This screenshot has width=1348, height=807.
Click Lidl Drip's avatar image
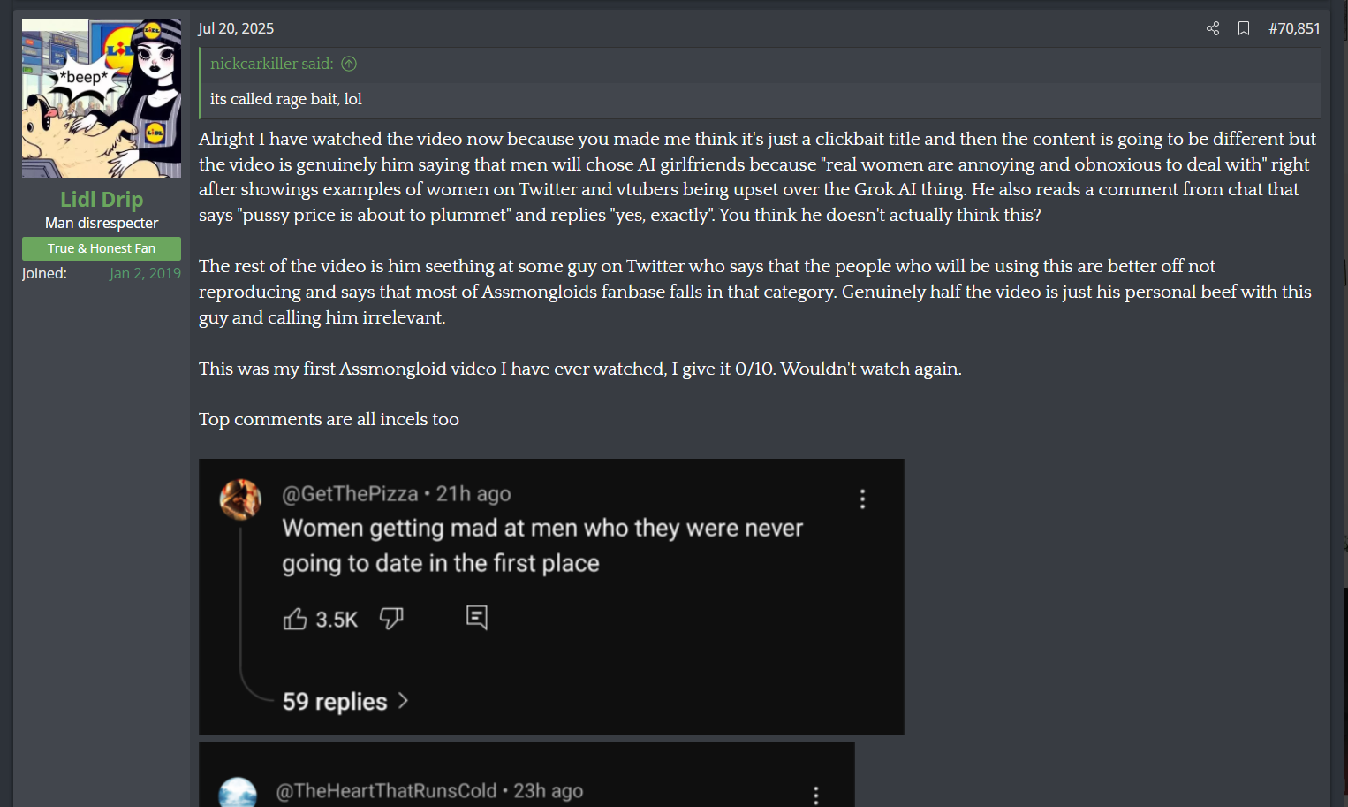[102, 98]
